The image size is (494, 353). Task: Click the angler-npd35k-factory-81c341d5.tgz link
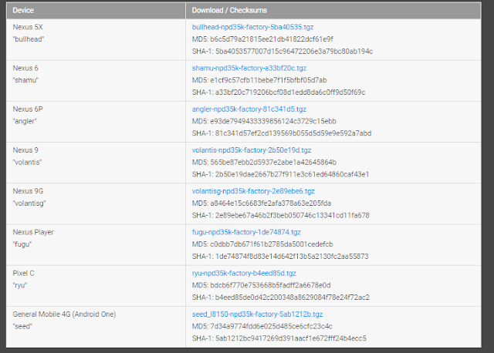(x=249, y=109)
